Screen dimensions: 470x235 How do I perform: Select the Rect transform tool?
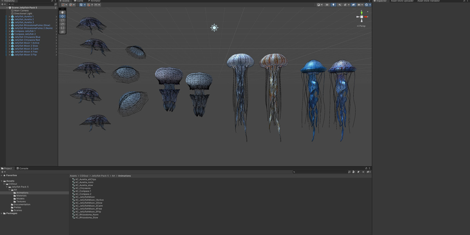coord(62,28)
